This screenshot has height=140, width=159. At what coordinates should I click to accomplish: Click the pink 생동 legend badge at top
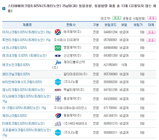point(152,18)
